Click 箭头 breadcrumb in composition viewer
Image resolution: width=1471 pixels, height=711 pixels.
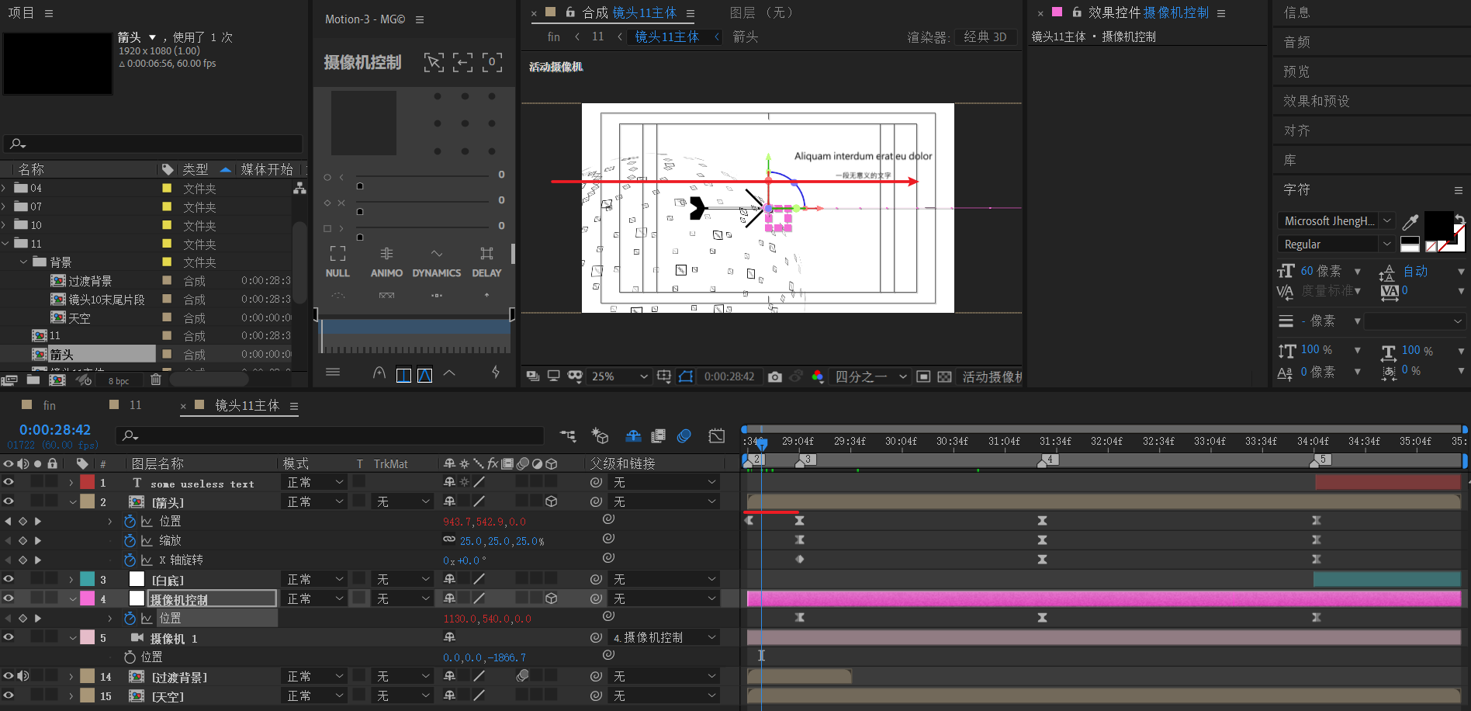(745, 36)
